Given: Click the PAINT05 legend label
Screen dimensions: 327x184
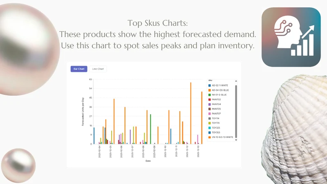Looking at the screenshot, I should tap(216, 109).
